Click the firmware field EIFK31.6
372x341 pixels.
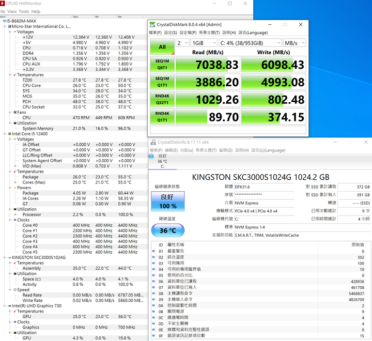[265, 187]
